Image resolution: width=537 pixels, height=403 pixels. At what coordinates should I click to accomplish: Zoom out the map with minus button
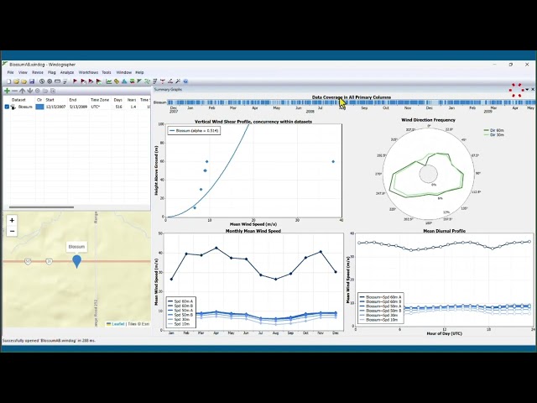12,232
